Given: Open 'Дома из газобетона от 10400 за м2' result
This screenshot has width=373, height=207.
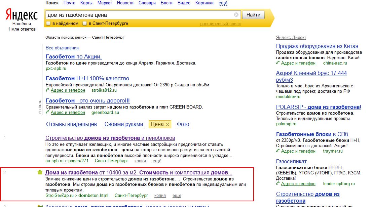Looking at the screenshot, I should [x=139, y=172].
